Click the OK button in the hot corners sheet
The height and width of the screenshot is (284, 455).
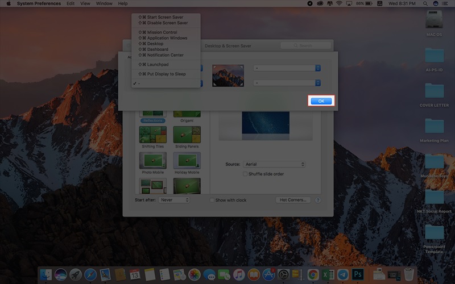coord(321,101)
